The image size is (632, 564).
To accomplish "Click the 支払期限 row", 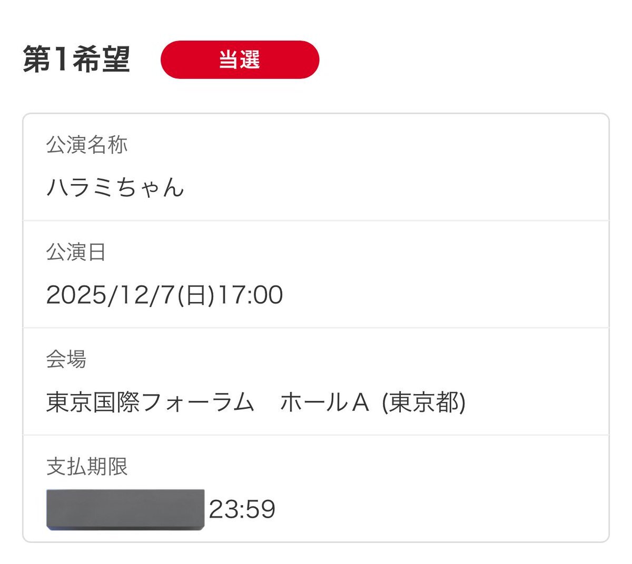I will tap(316, 489).
